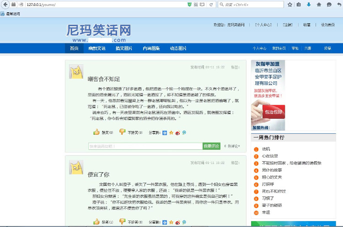
Task: Share 便宜了你 to Sina Weibo
Action: click(x=177, y=222)
